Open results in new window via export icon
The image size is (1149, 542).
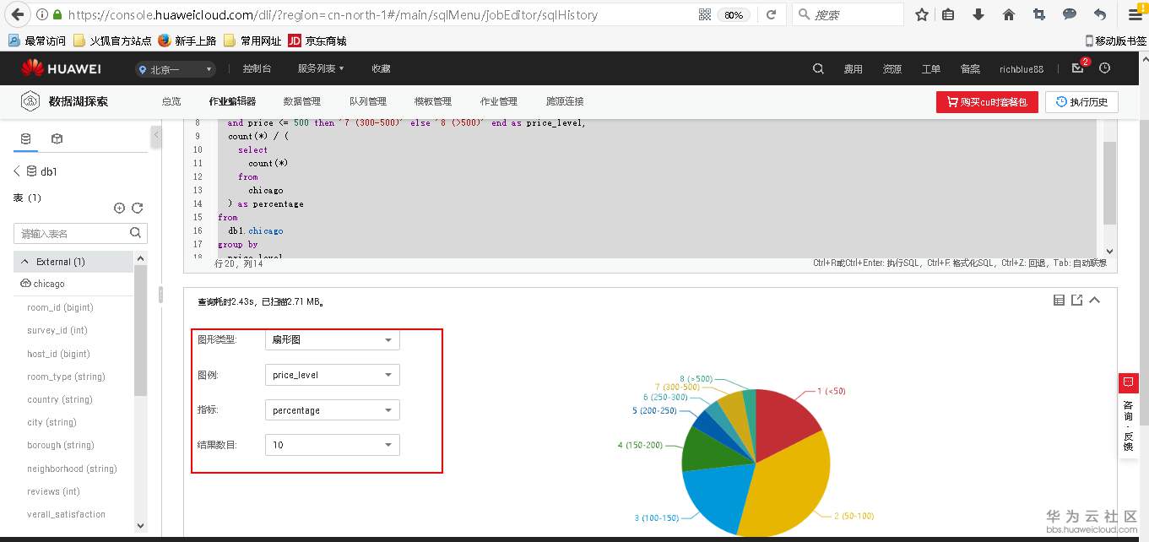[1077, 300]
